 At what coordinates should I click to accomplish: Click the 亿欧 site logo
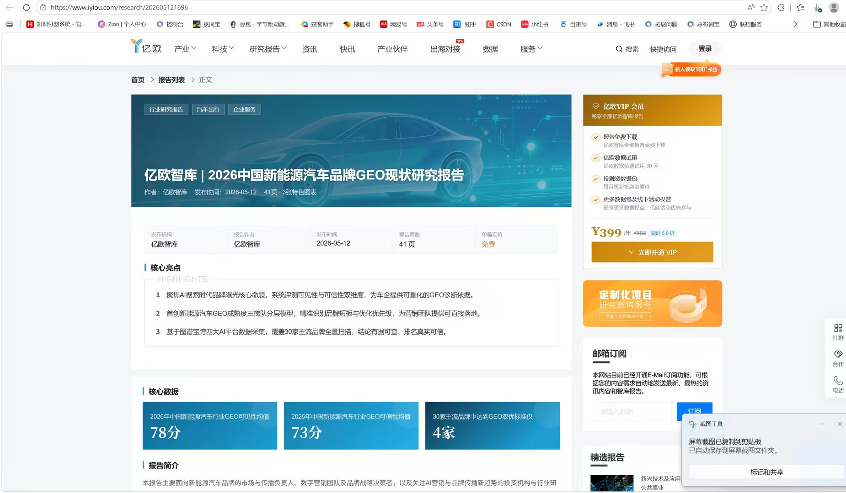[146, 46]
